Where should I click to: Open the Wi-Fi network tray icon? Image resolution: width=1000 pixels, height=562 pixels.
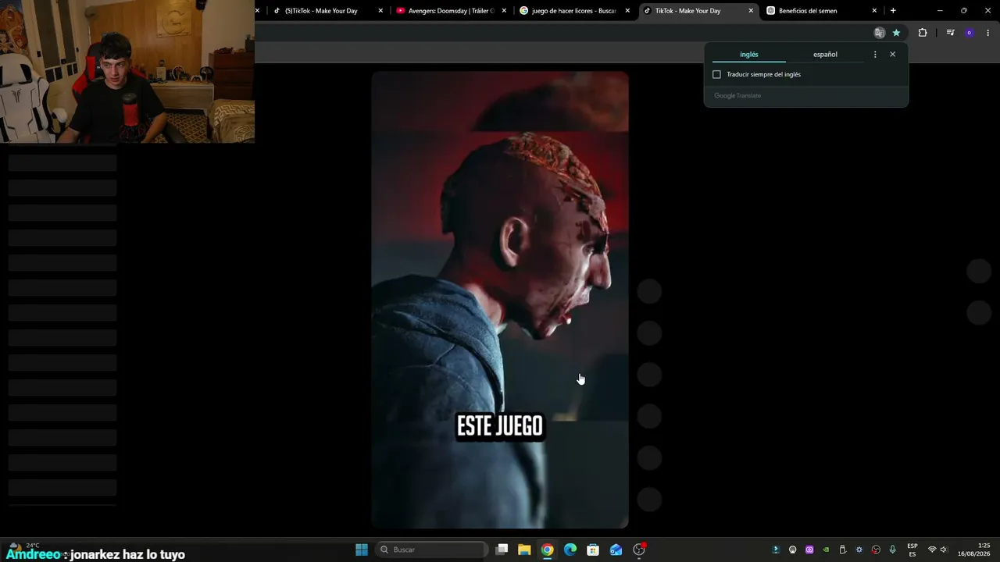tap(932, 550)
